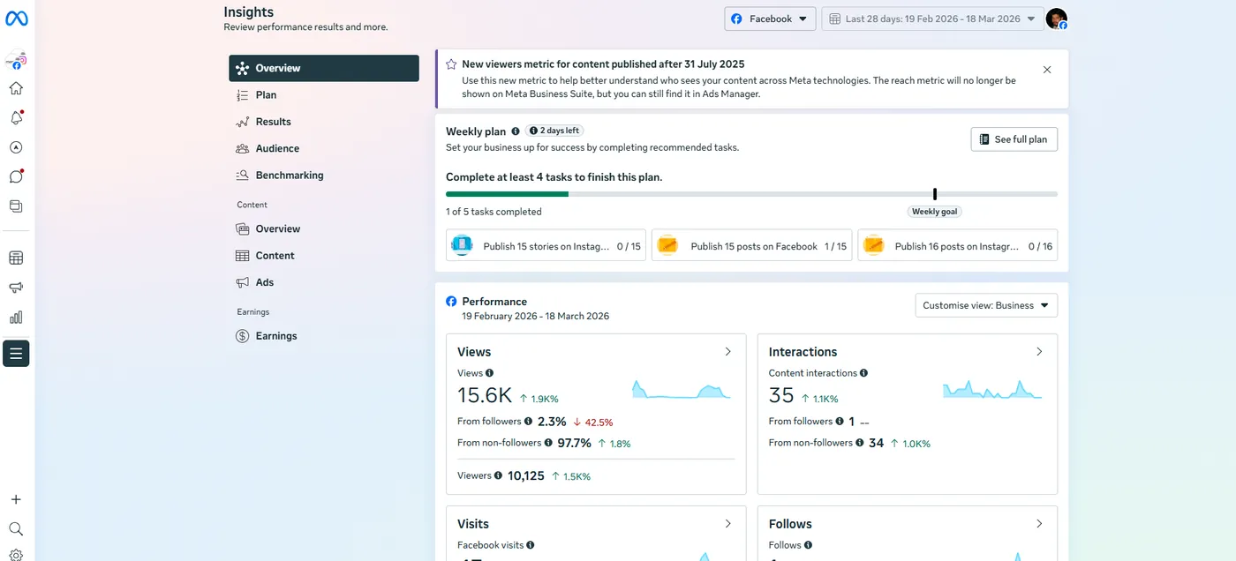Open the content layers icon in left rail
Screen dimensions: 1236x561
[16, 206]
